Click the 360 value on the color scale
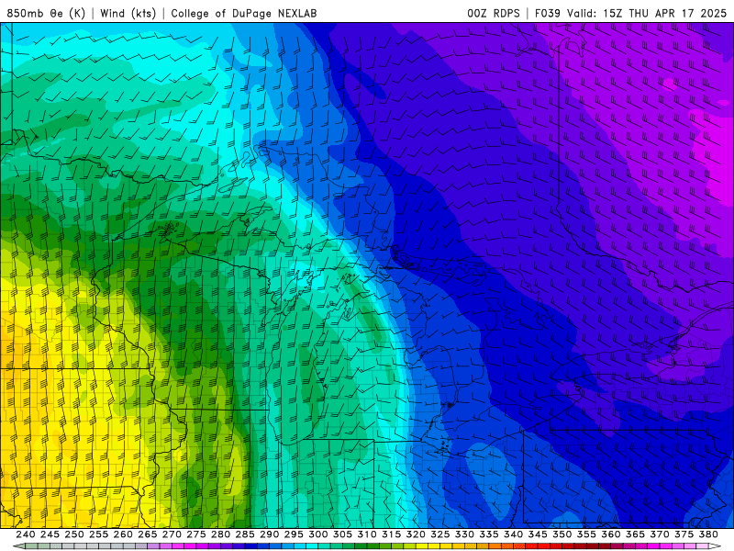This screenshot has width=734, height=551. (x=610, y=534)
